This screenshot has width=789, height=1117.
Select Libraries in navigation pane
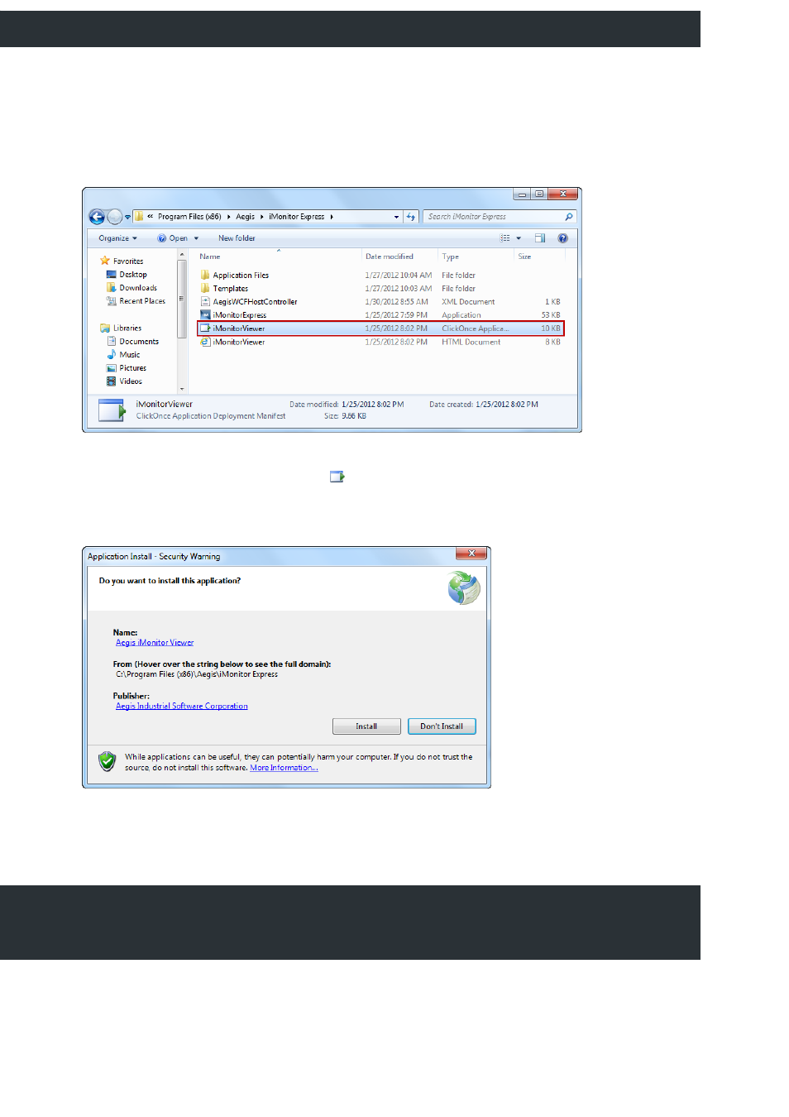[x=127, y=328]
